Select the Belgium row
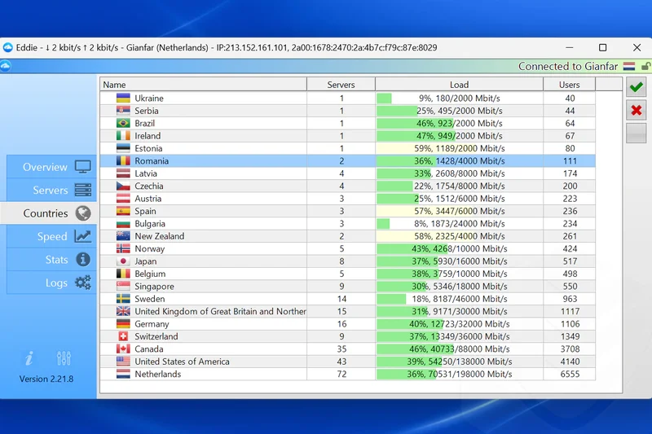 tap(348, 274)
